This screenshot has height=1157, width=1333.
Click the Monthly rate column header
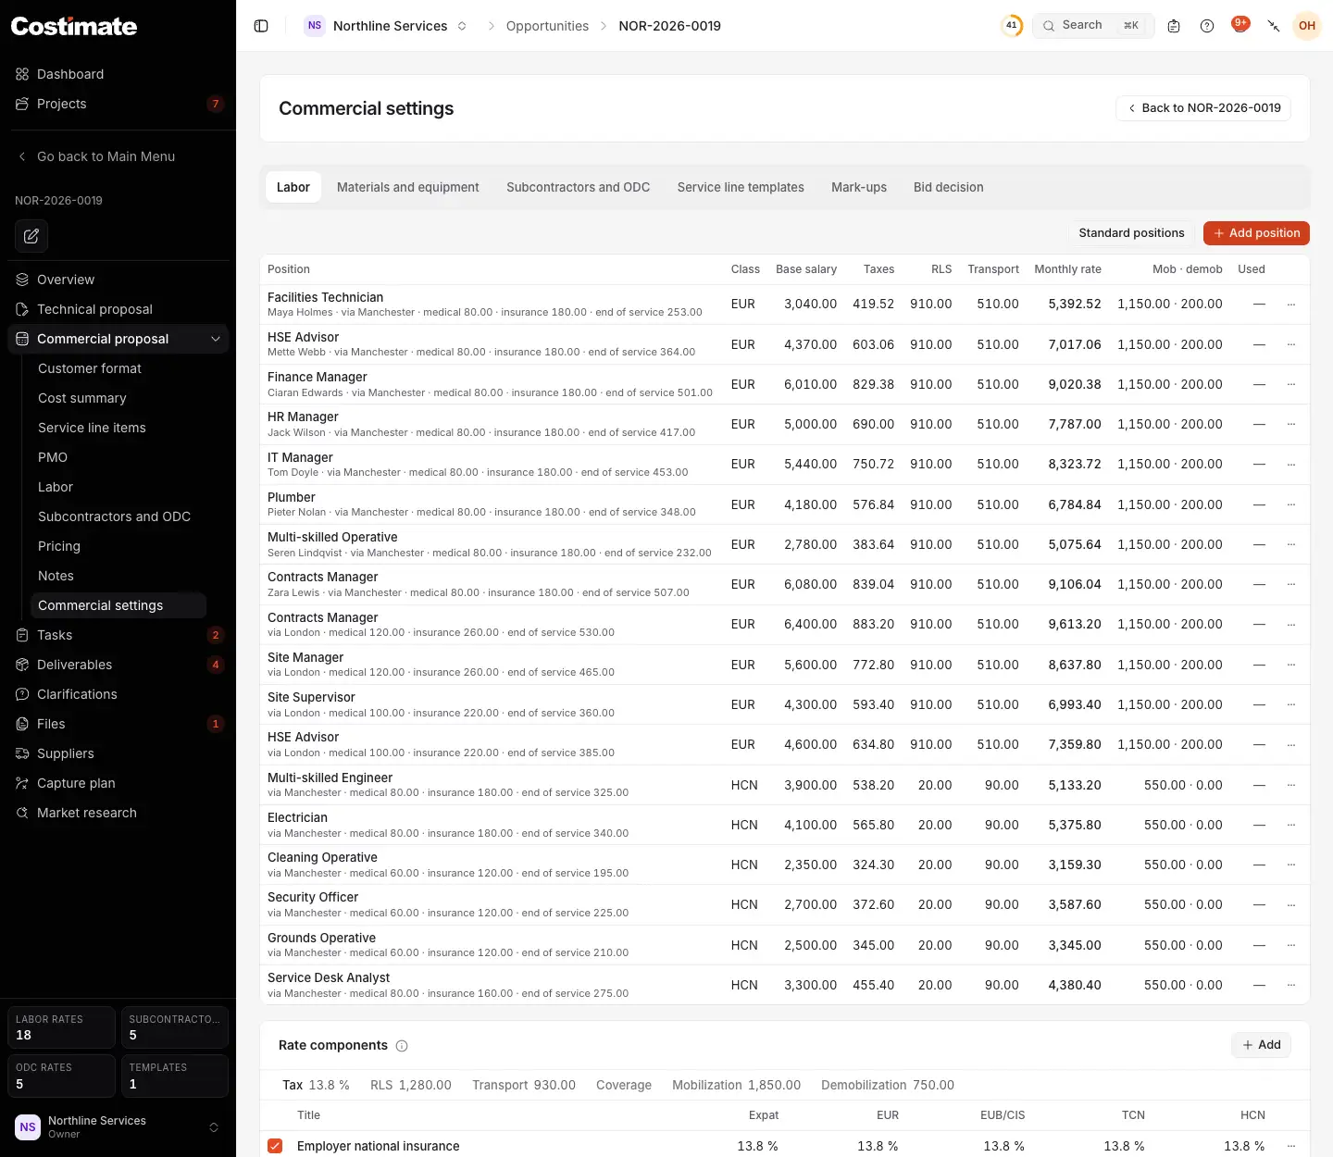click(x=1067, y=269)
